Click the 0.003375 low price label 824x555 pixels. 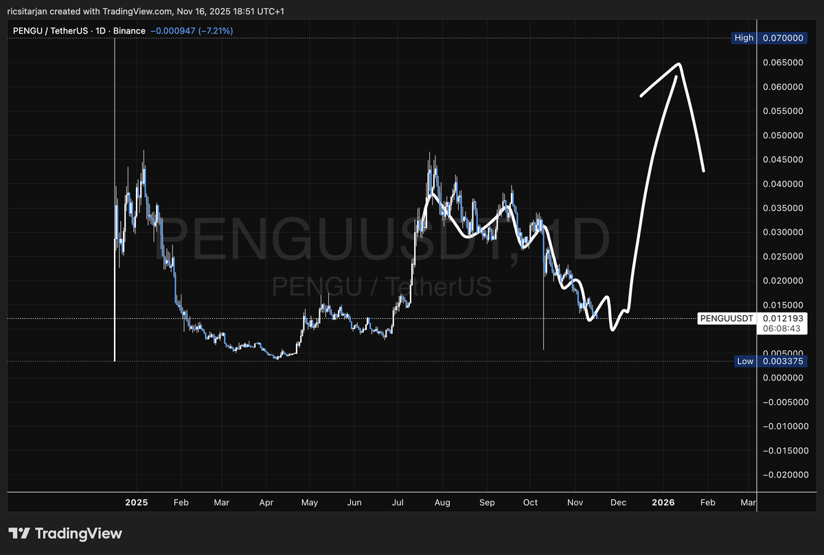783,361
